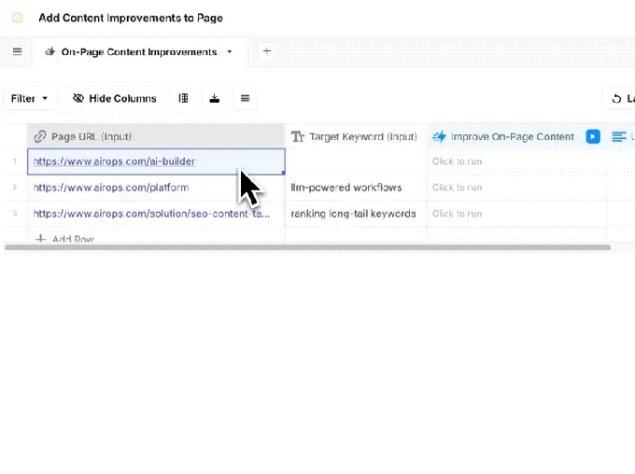Screen dimensions: 635x474
Task: Toggle Hide Columns visibility option
Action: coord(114,98)
